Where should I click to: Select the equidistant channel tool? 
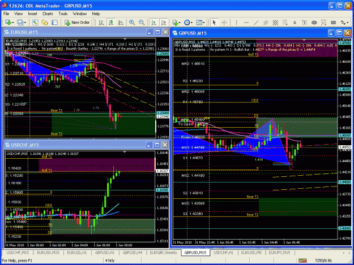(x=266, y=22)
